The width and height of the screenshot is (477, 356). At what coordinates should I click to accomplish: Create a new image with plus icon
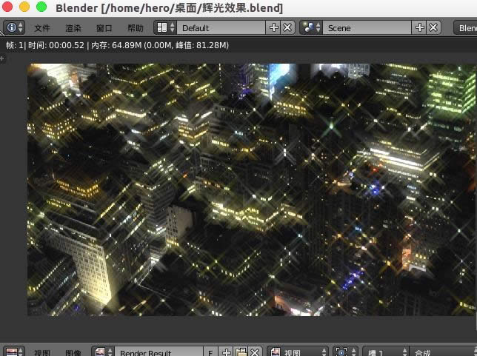[226, 352]
